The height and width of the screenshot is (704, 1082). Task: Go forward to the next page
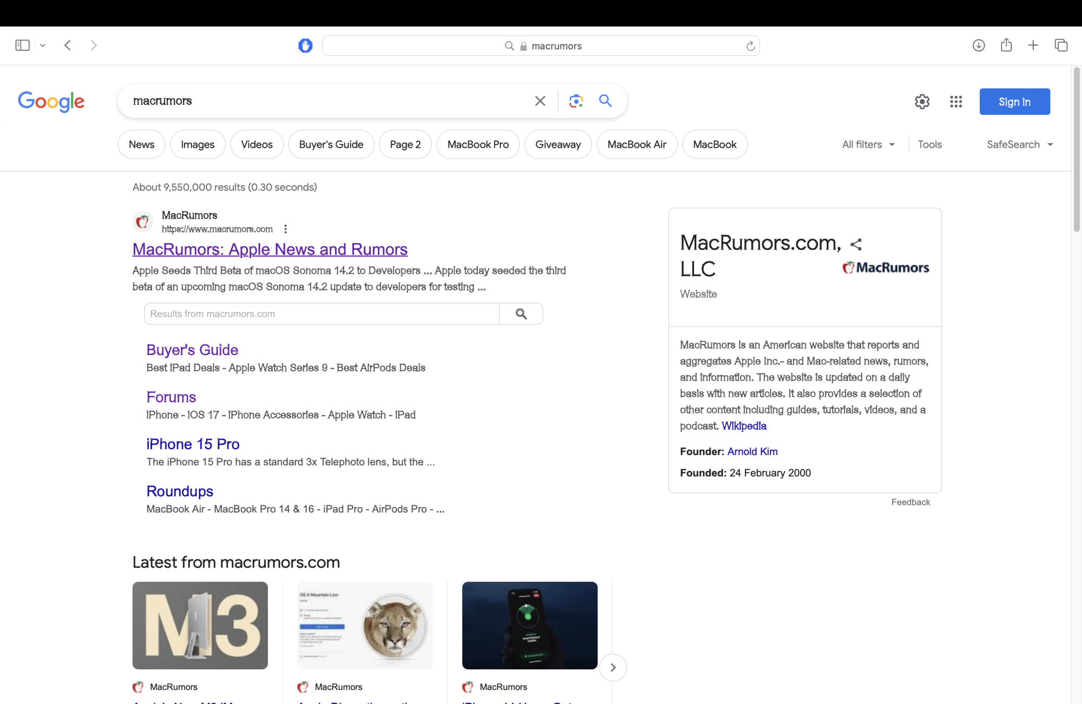tap(94, 45)
